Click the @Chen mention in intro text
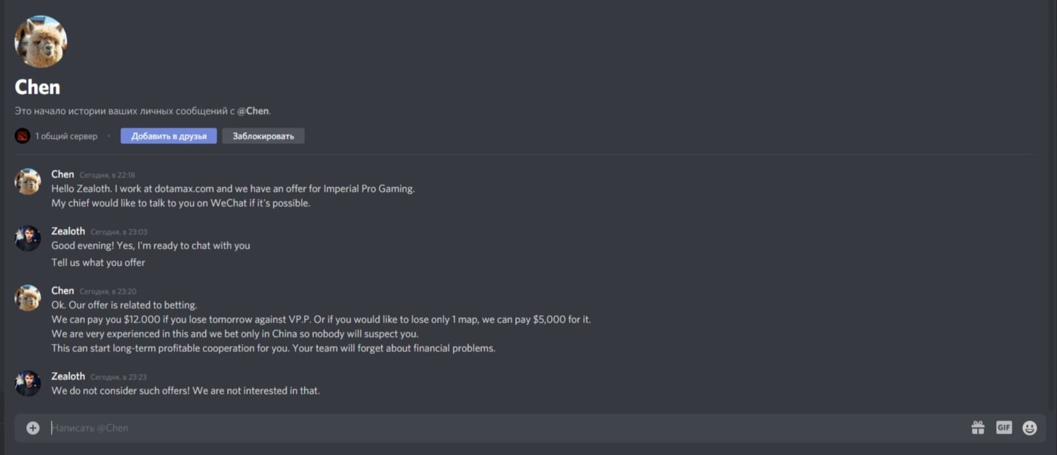The image size is (1057, 455). point(253,110)
